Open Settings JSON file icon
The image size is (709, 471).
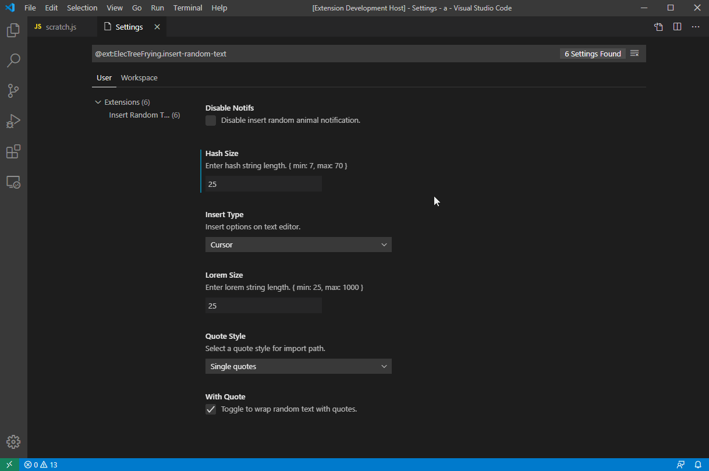(x=658, y=27)
